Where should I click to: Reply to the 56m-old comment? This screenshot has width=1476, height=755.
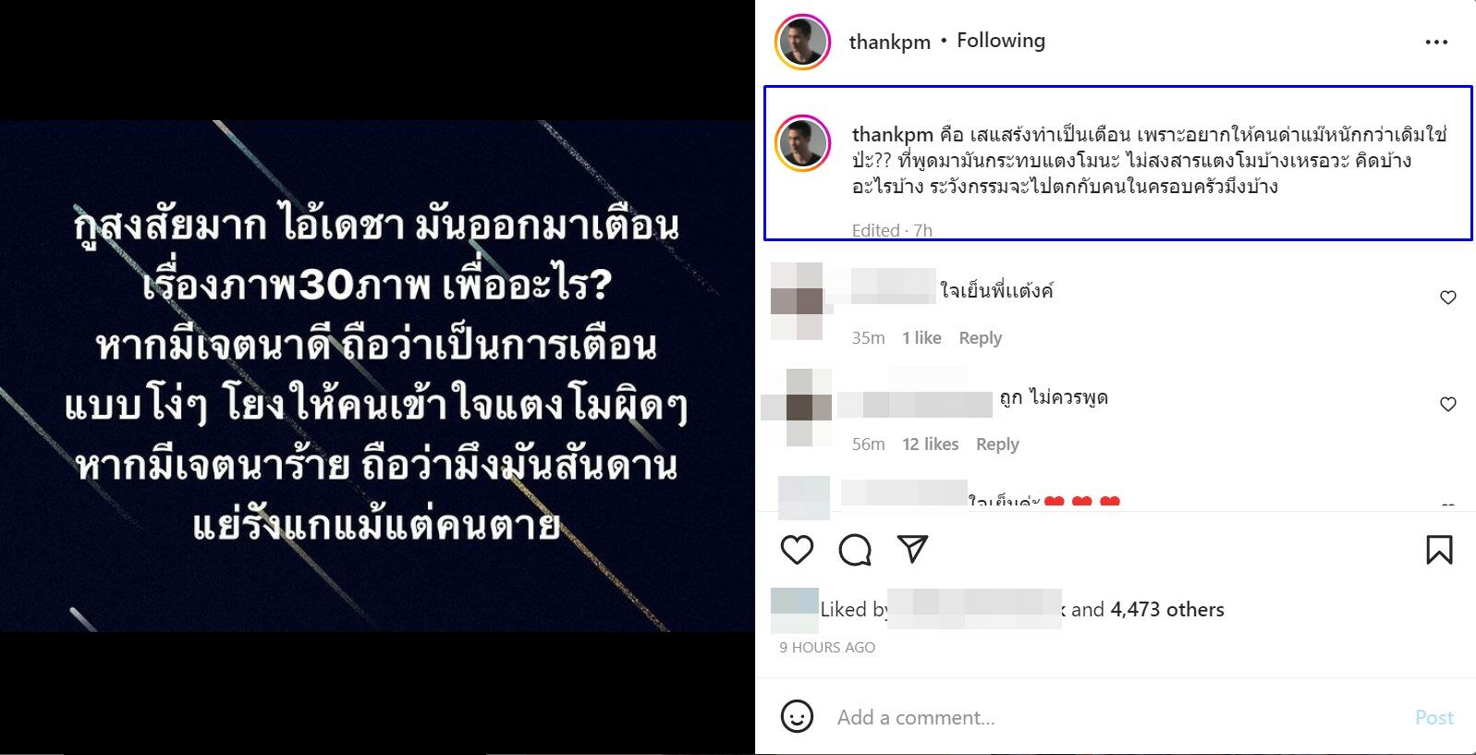point(997,444)
